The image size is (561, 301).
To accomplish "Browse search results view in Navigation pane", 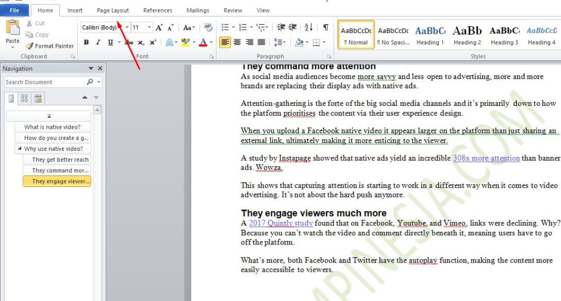I will (x=38, y=98).
